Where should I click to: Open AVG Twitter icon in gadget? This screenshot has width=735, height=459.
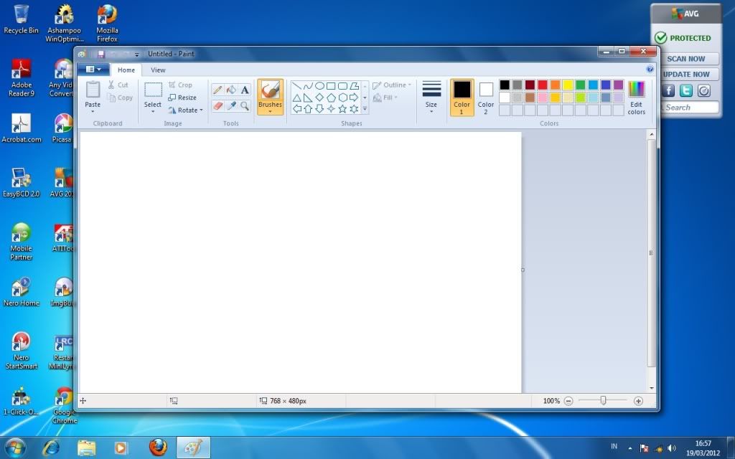coord(685,90)
